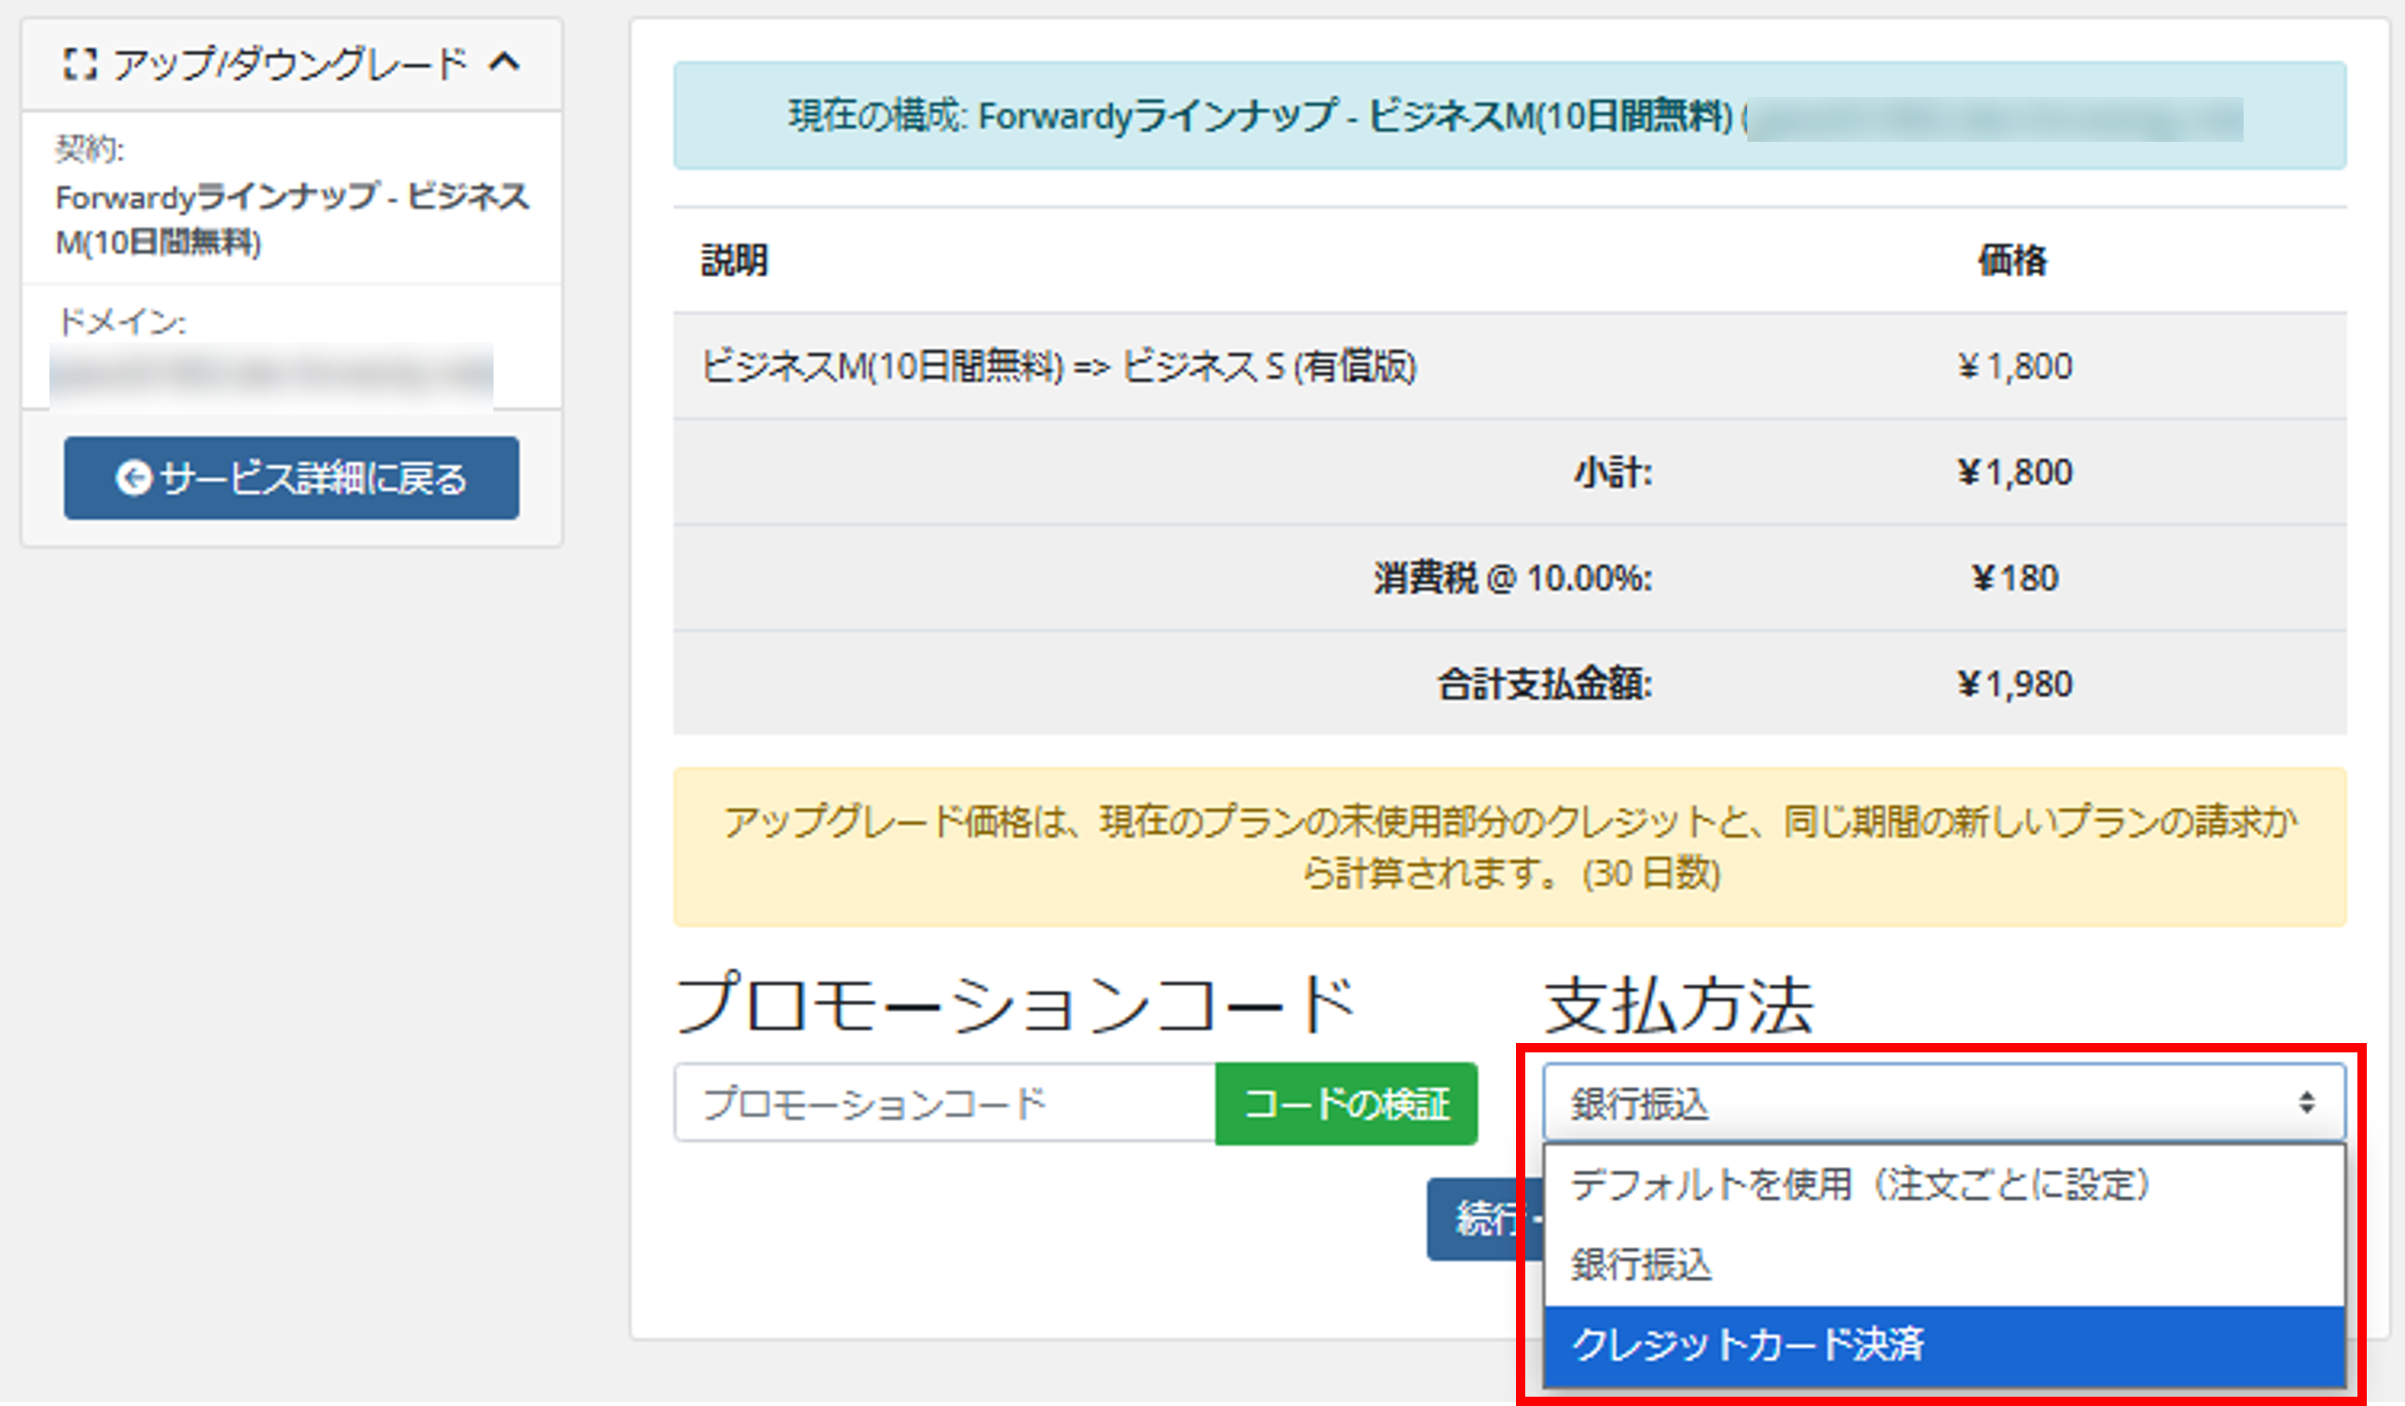The image size is (2405, 1406).
Task: Click the ¥180 tax value
Action: click(2015, 578)
